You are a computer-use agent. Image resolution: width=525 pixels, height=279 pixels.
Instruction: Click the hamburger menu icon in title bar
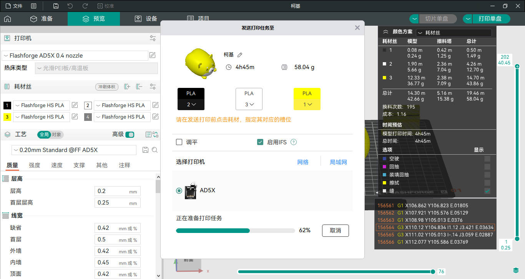click(34, 6)
